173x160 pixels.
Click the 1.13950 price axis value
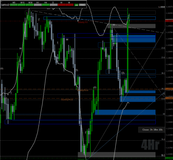[x=169, y=84]
